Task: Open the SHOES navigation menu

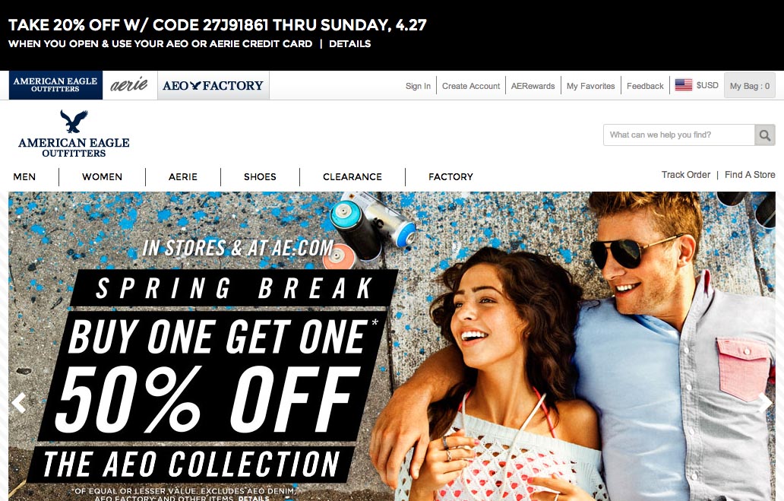Action: [260, 176]
